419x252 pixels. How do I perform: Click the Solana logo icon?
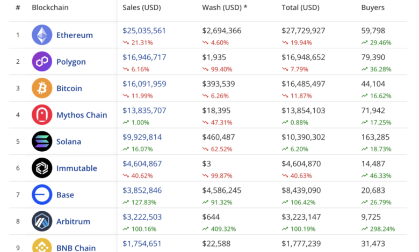[42, 142]
